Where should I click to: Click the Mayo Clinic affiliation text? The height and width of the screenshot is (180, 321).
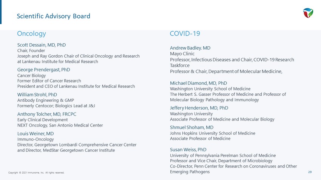[x=182, y=54]
